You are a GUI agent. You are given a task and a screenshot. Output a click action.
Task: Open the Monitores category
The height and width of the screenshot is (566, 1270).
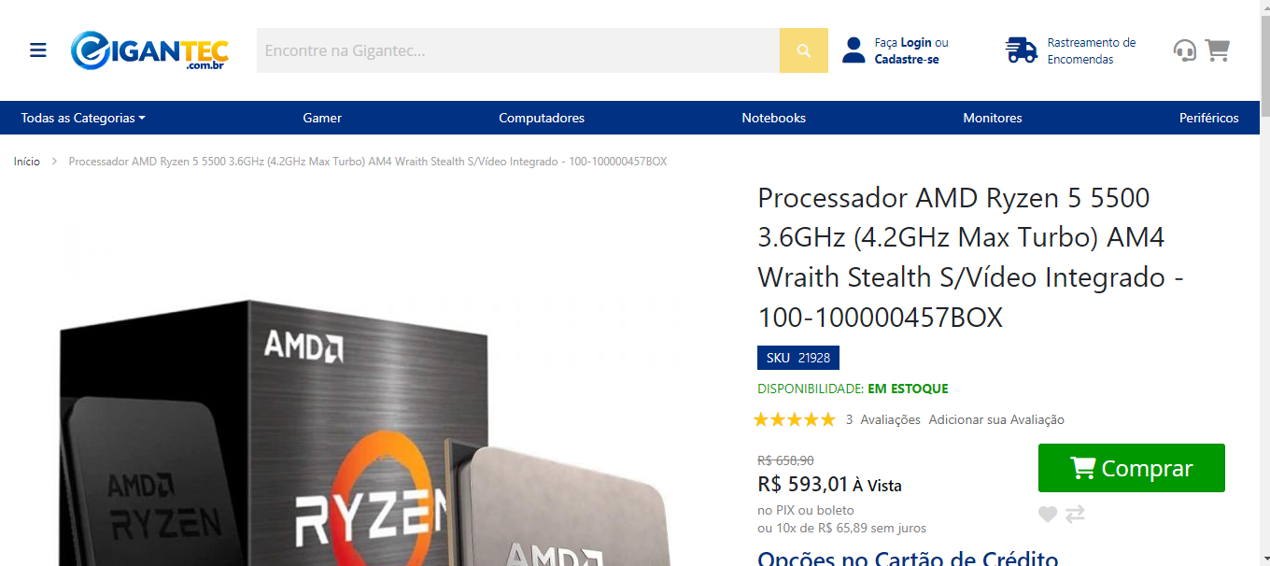click(x=993, y=118)
